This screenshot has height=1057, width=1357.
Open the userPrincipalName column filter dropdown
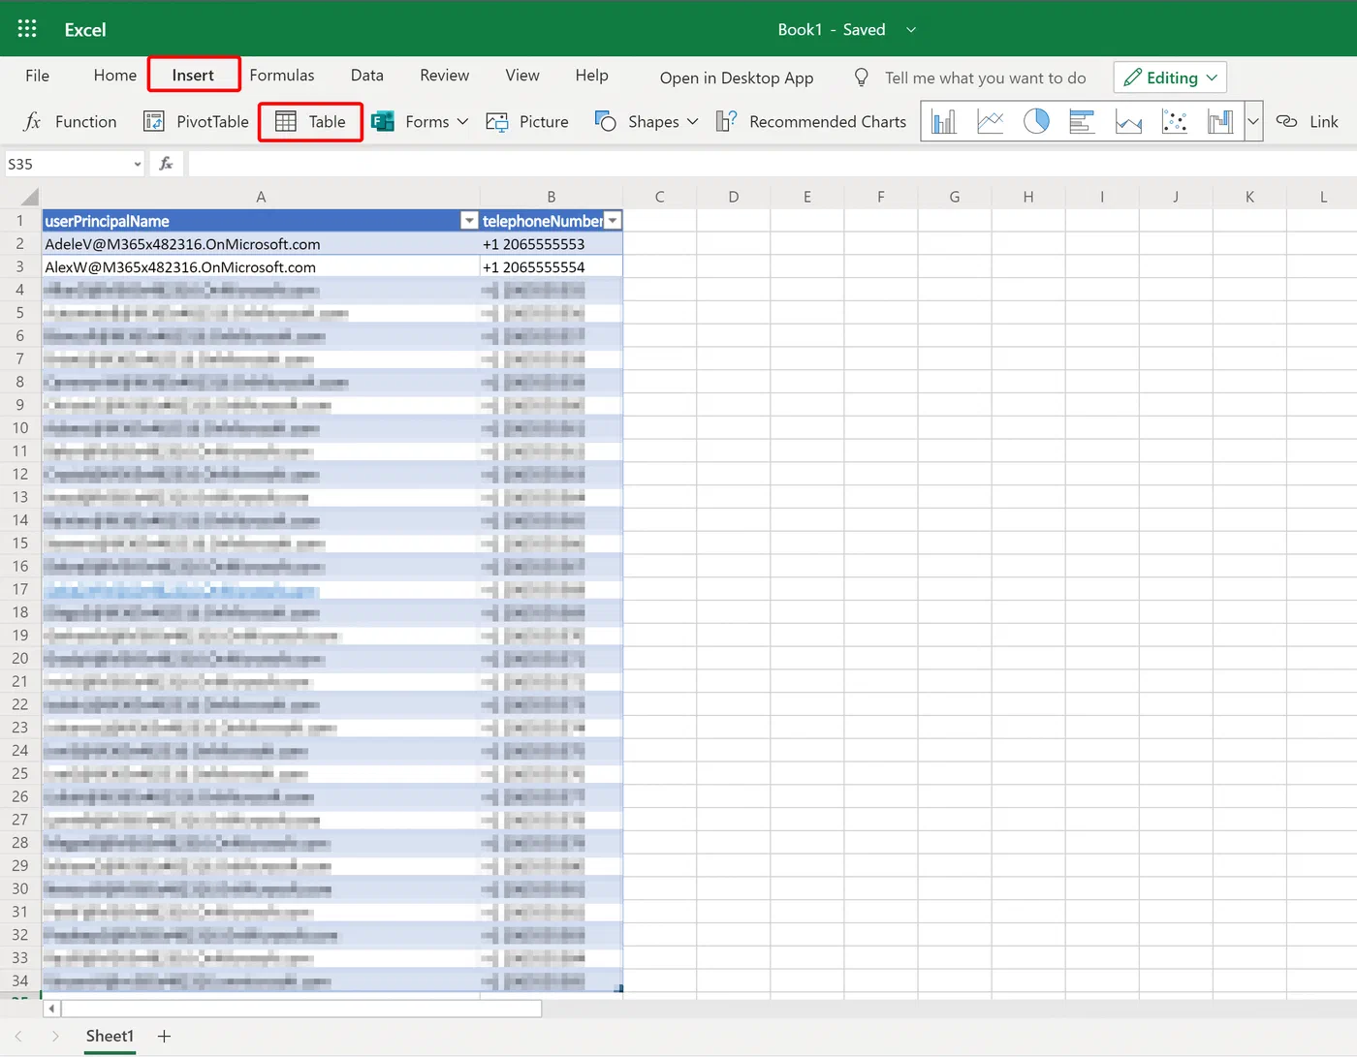[469, 221]
